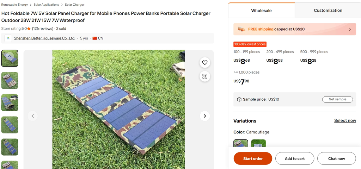Open Chat now with the supplier
Screen dimensions: 361x169
336,158
